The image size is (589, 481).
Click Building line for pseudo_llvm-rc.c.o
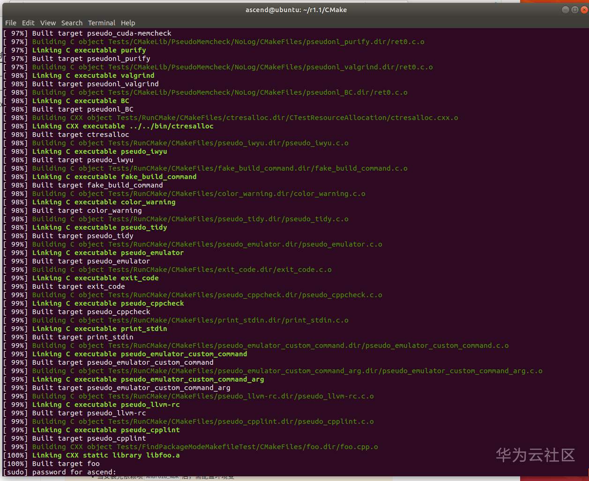pos(188,396)
